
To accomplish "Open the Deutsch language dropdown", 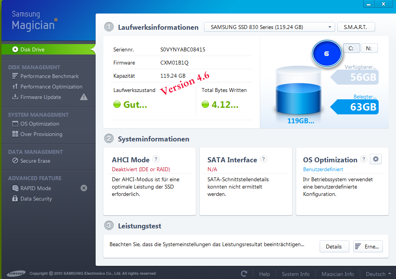I will (378, 274).
